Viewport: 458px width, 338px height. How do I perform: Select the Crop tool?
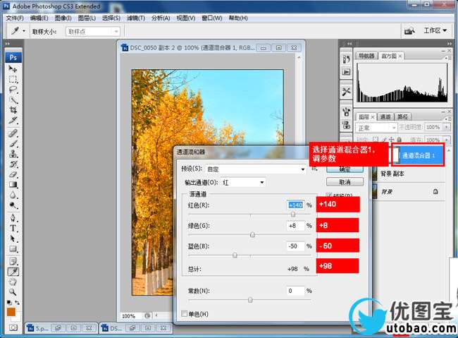click(13, 110)
